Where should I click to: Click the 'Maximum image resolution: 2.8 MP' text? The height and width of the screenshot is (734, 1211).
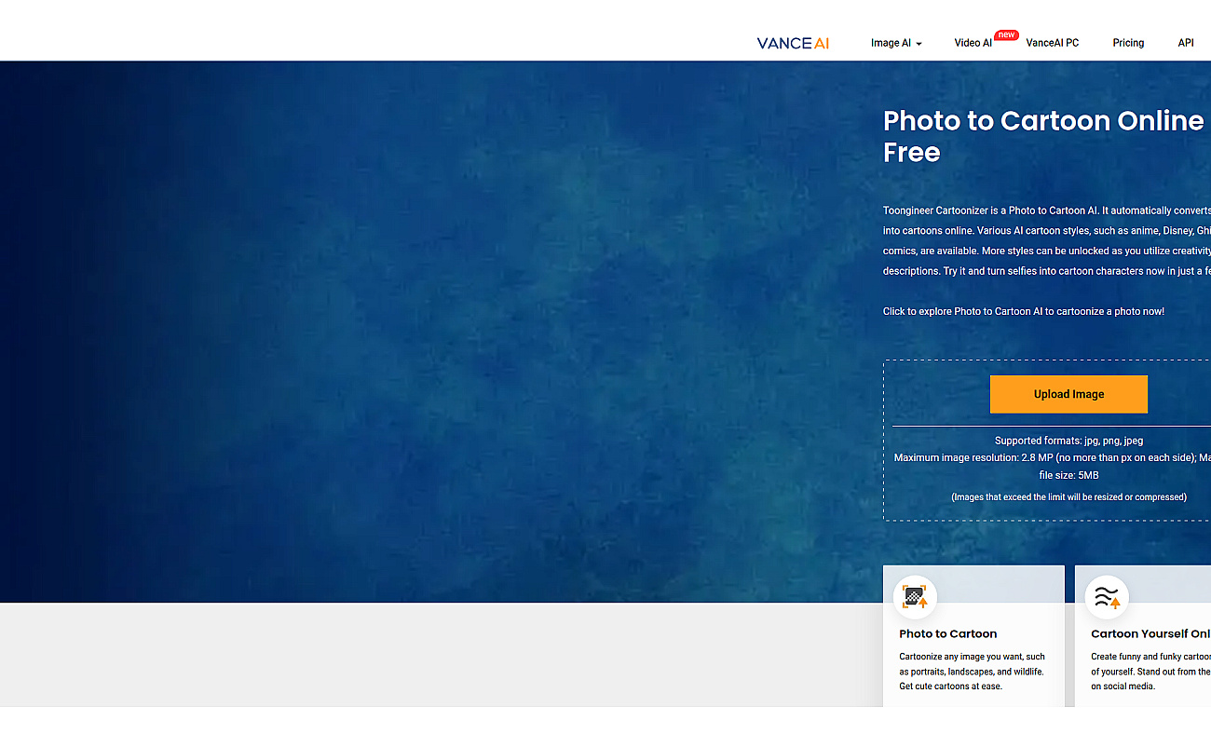click(1052, 466)
